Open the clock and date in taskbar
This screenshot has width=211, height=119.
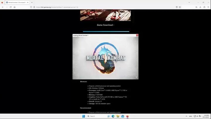206,116
